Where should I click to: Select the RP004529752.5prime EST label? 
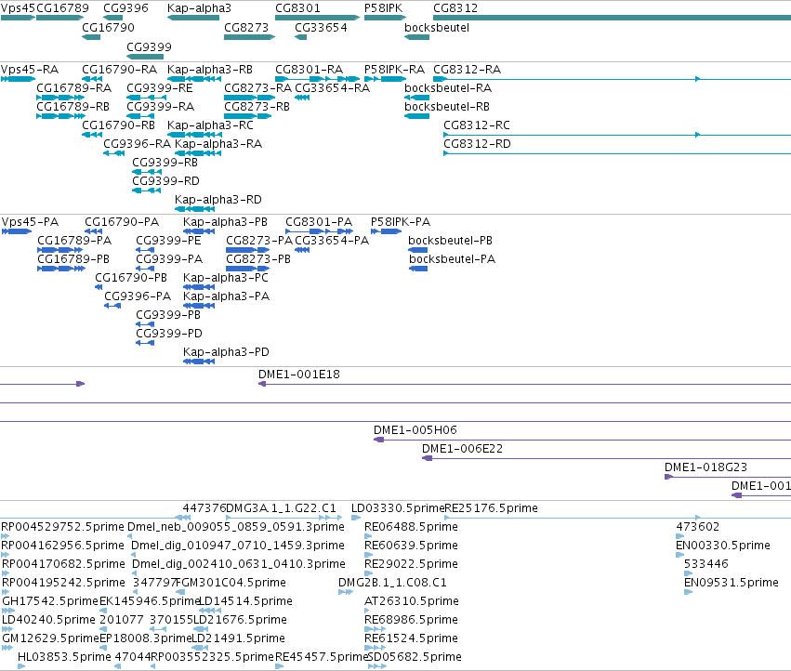point(62,527)
